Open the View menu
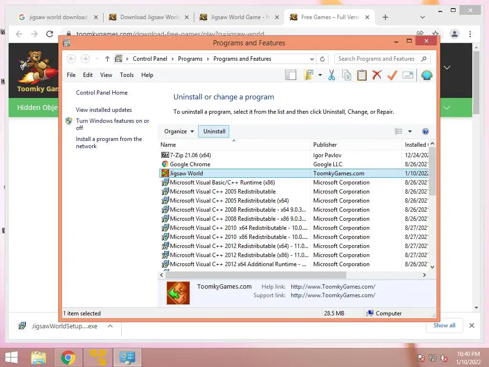This screenshot has width=489, height=367. click(x=106, y=75)
